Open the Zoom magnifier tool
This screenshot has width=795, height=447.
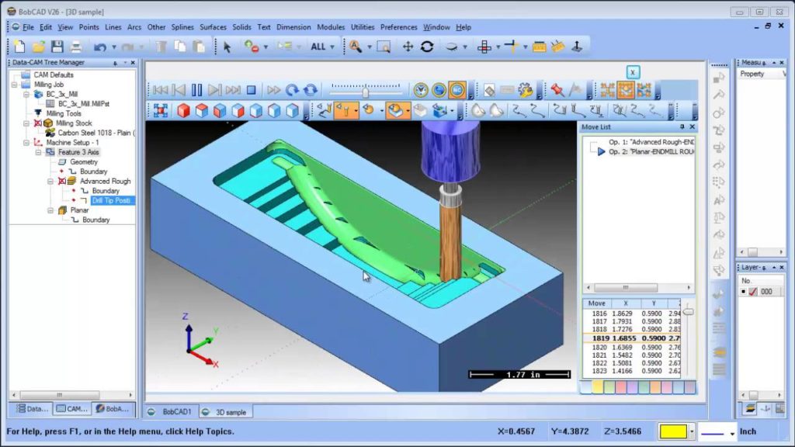(x=356, y=47)
